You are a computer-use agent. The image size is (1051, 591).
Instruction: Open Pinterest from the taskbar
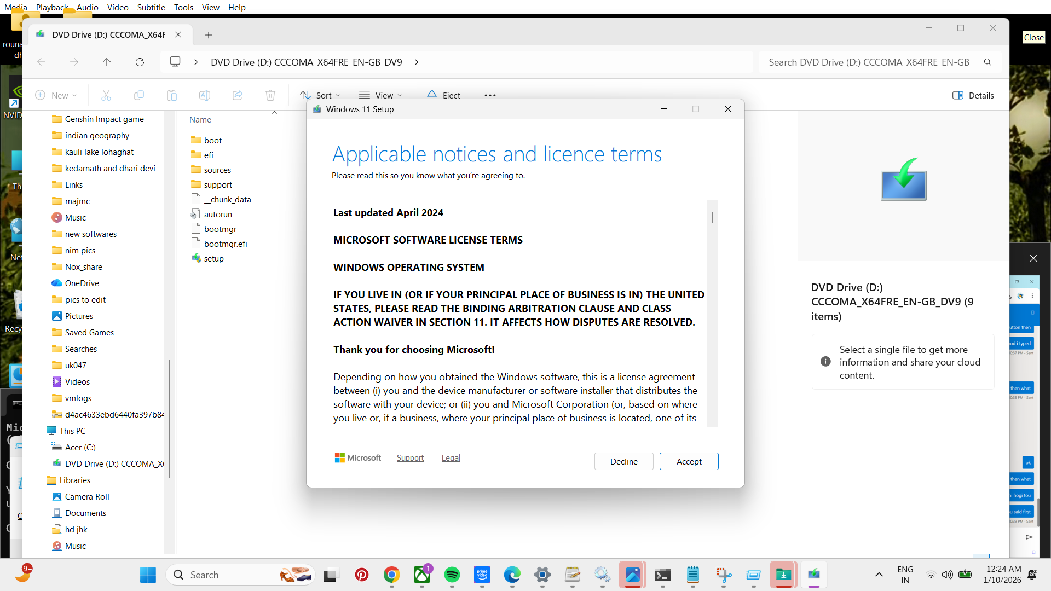coord(362,575)
